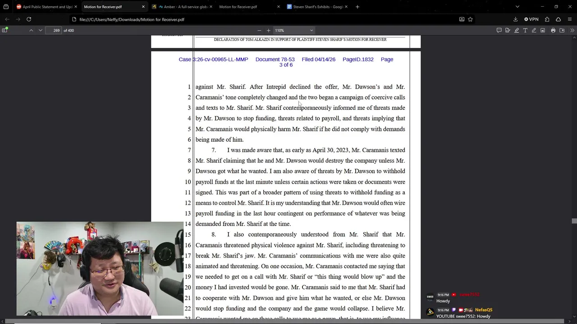The image size is (577, 324).
Task: Open browser extensions puzzle icon
Action: click(x=547, y=19)
